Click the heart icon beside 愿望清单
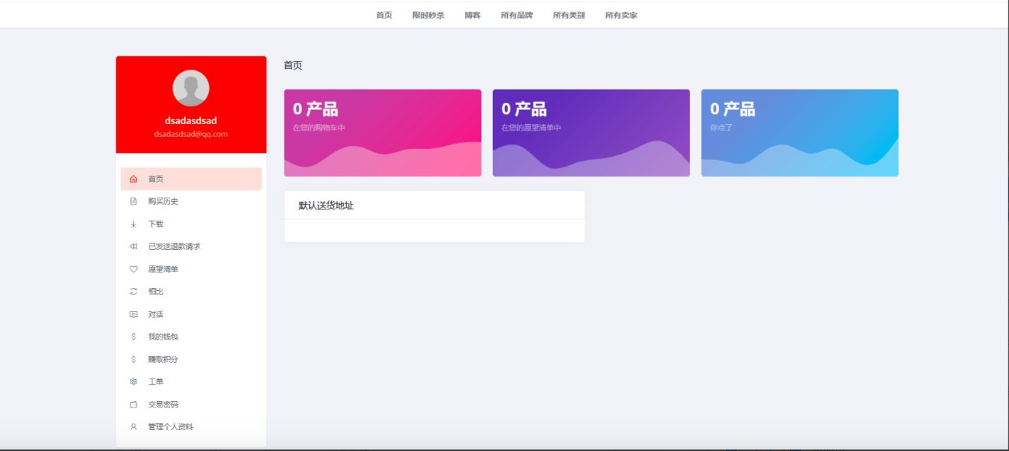 pos(133,269)
